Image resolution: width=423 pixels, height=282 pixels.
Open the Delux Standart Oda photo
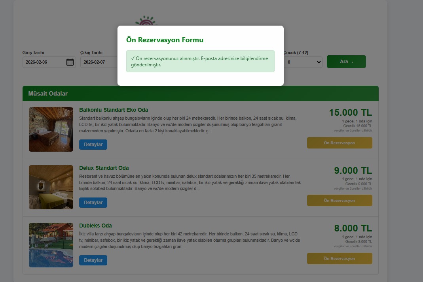coord(51,187)
